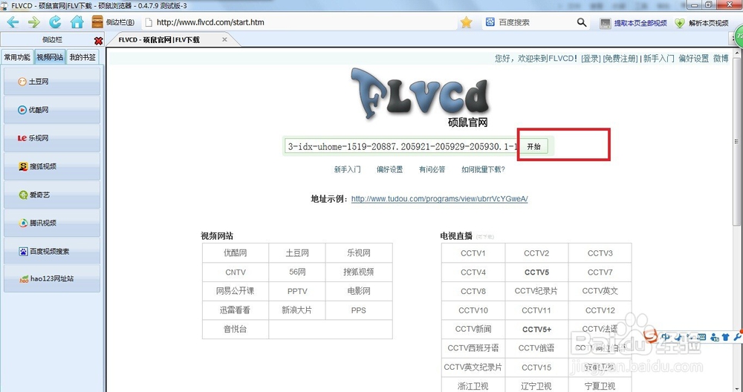Click 迅雷看看 in the video sites table

pos(235,310)
